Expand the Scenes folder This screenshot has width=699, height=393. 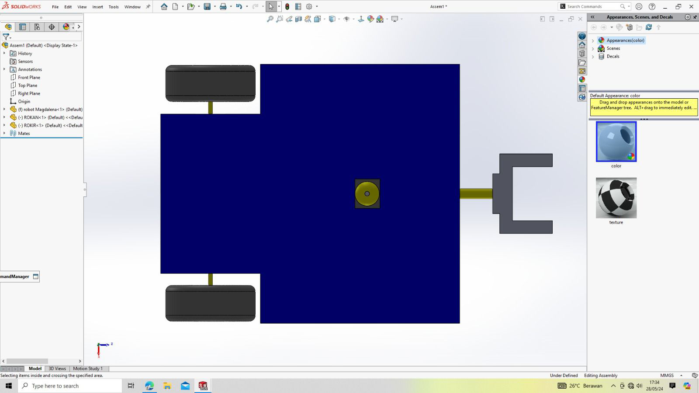click(x=593, y=48)
